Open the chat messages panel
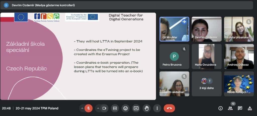The height and width of the screenshot is (116, 257). click(240, 108)
